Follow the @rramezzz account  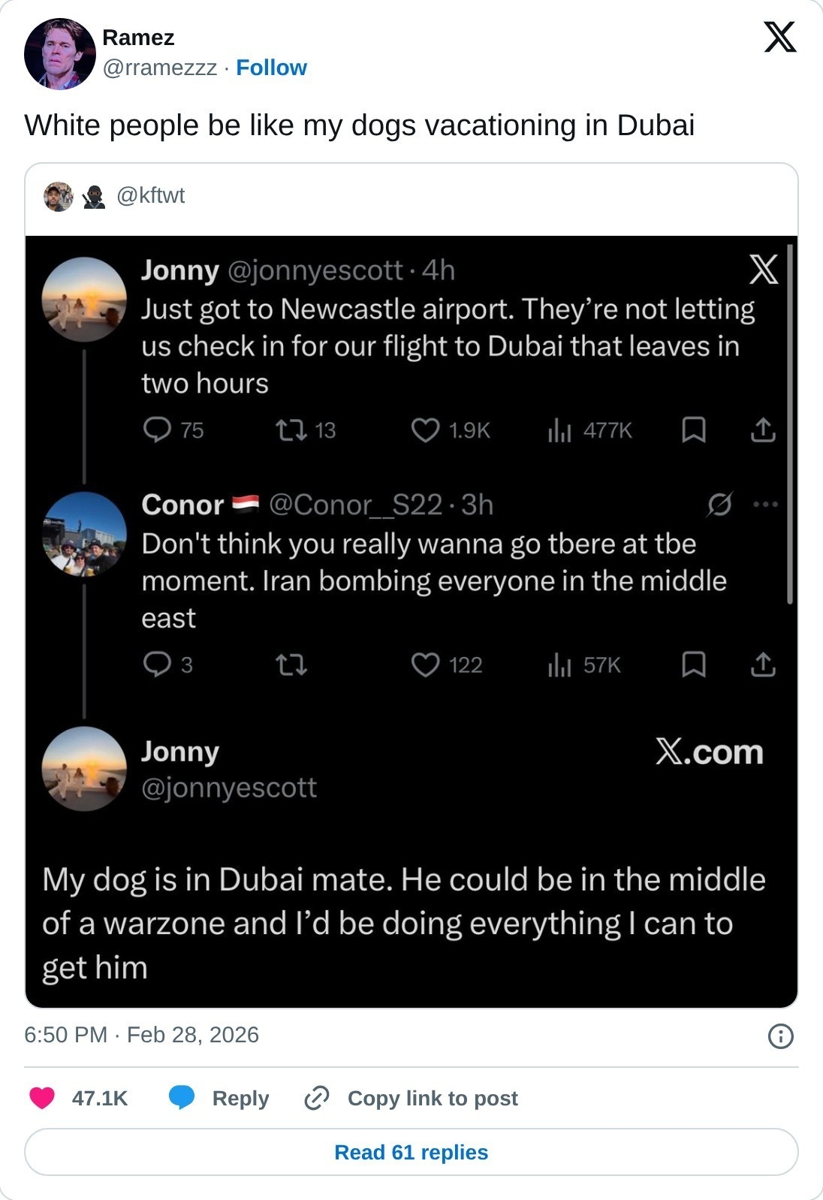tap(271, 68)
